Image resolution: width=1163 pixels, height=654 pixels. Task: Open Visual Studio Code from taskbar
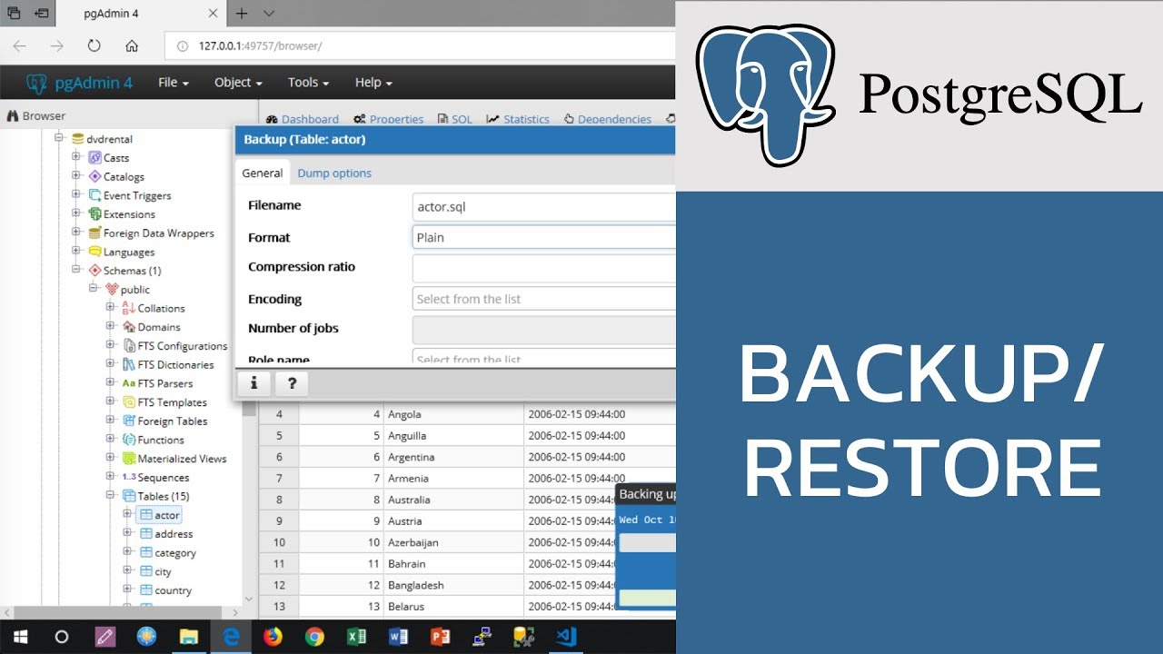[x=566, y=637]
